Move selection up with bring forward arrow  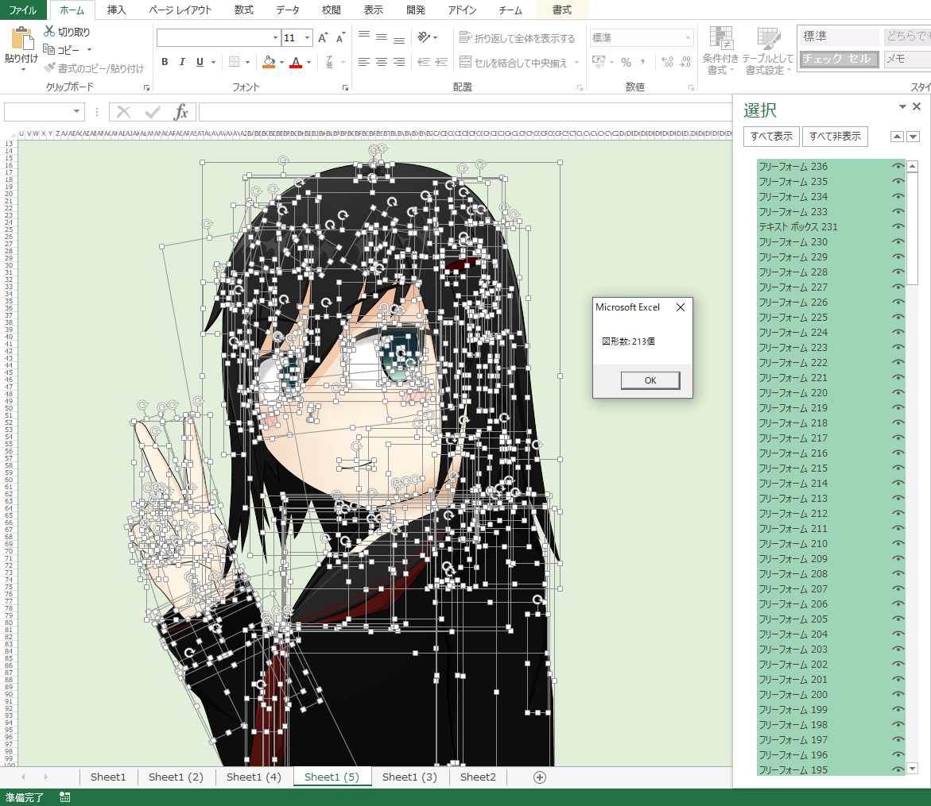[x=897, y=137]
